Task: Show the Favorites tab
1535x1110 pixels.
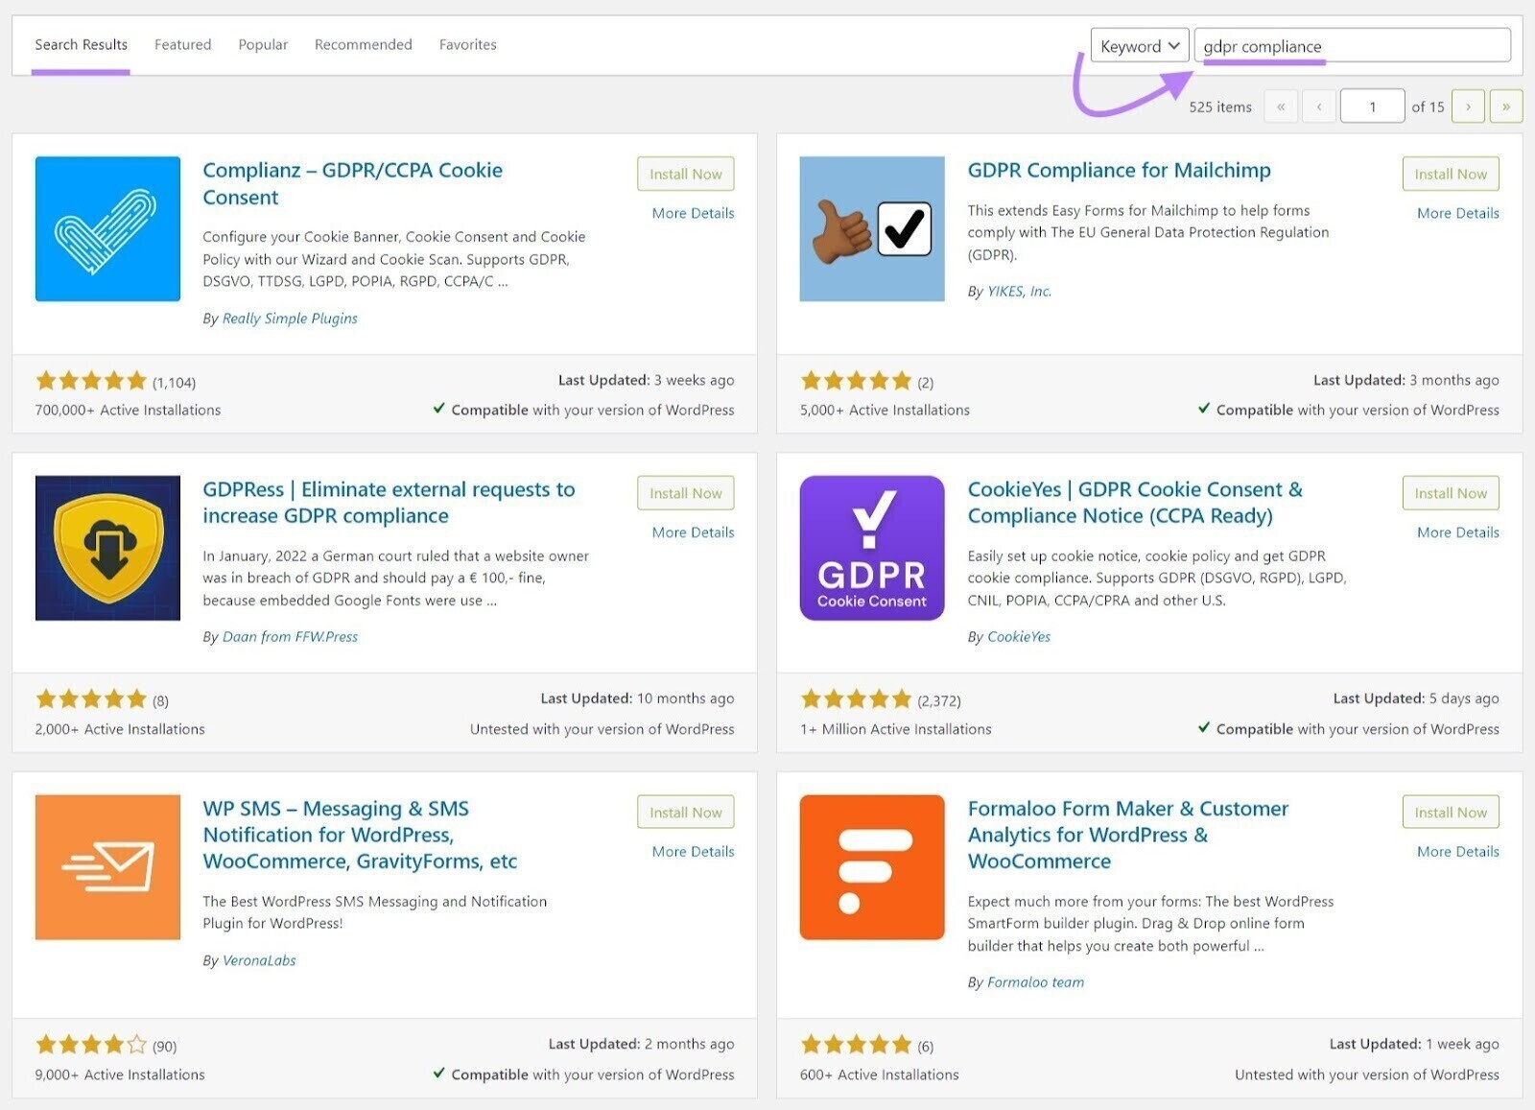Action: (467, 44)
